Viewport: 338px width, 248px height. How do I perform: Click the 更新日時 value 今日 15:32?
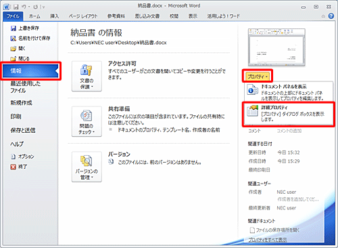pos(289,152)
